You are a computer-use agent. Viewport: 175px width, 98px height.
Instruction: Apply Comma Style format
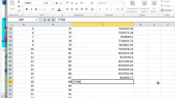tap(111, 9)
